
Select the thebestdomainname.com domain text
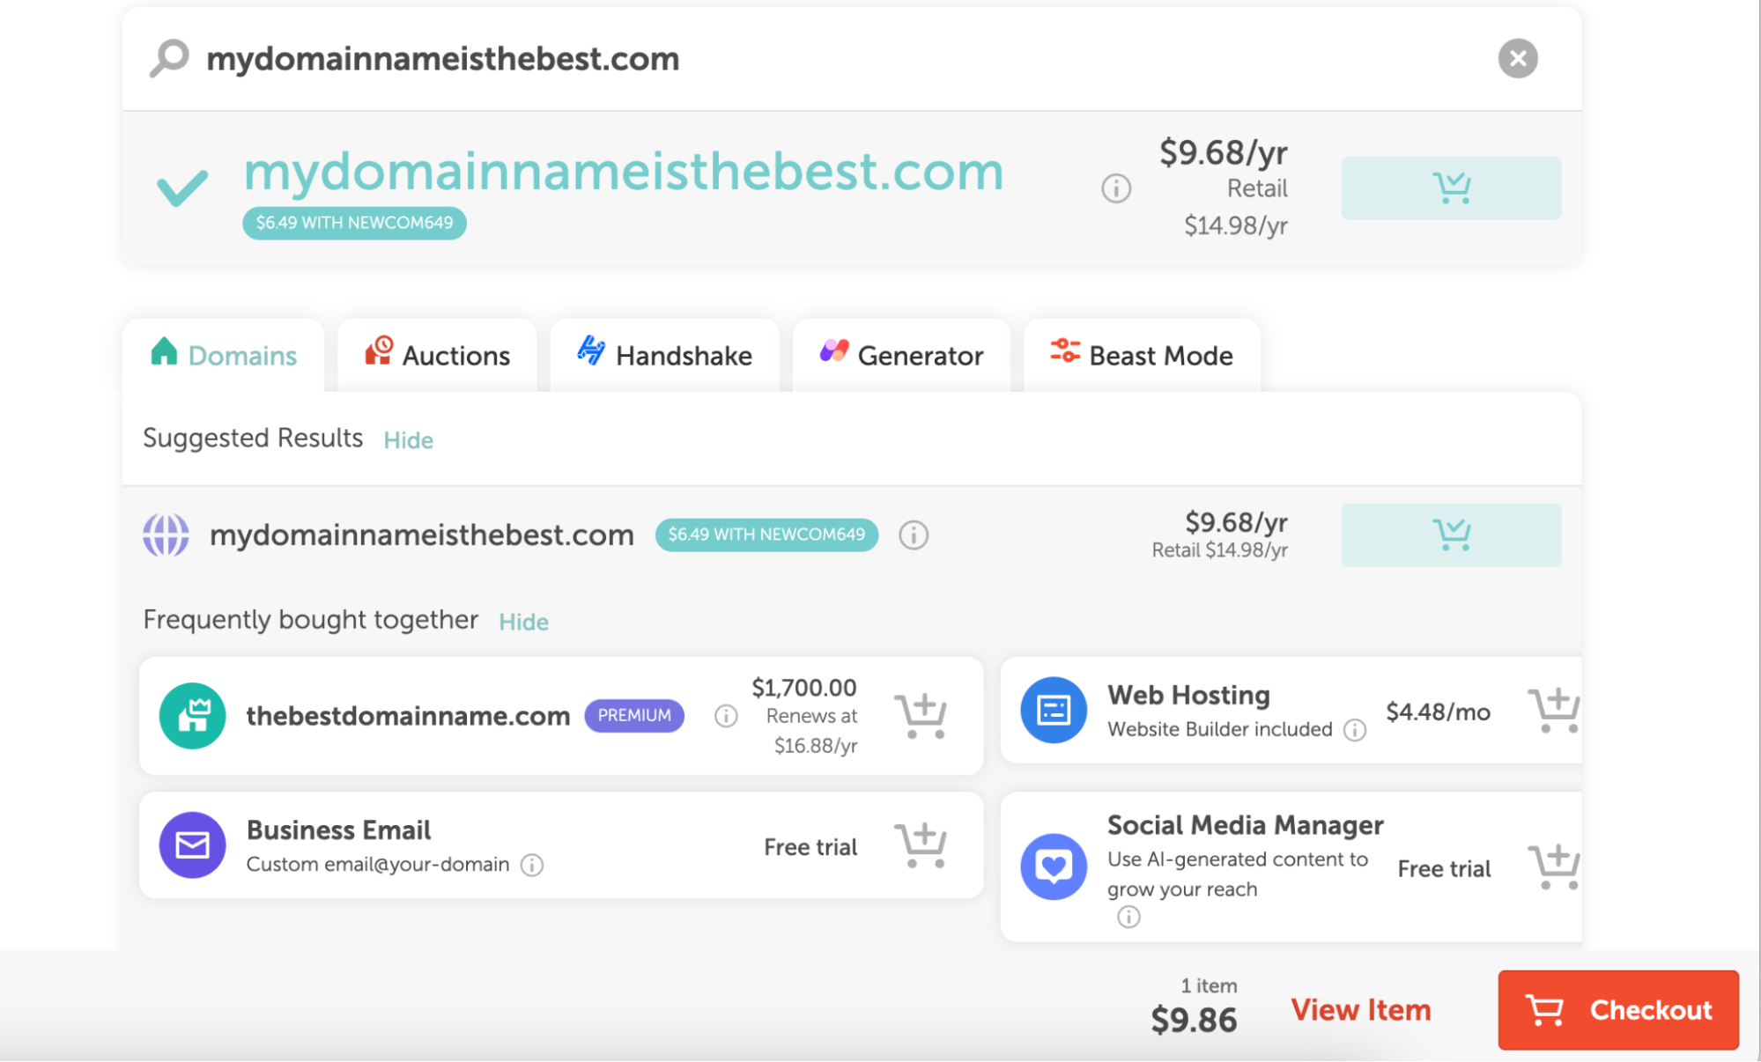tap(408, 716)
